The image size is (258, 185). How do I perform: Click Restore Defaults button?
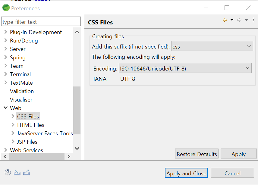[197, 154]
